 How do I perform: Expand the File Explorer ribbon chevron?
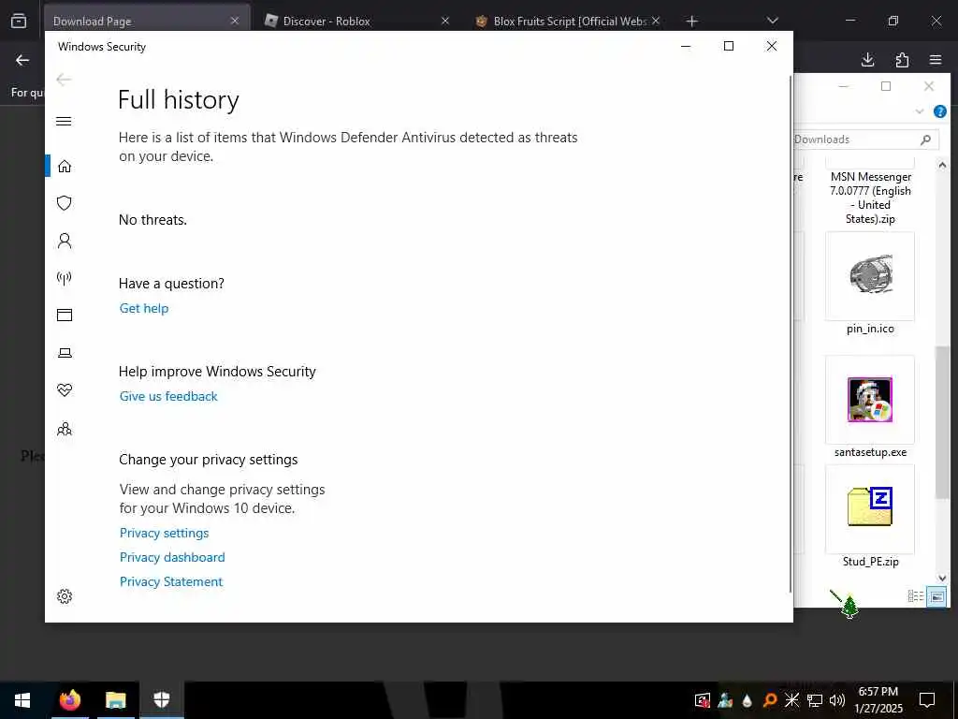[920, 111]
